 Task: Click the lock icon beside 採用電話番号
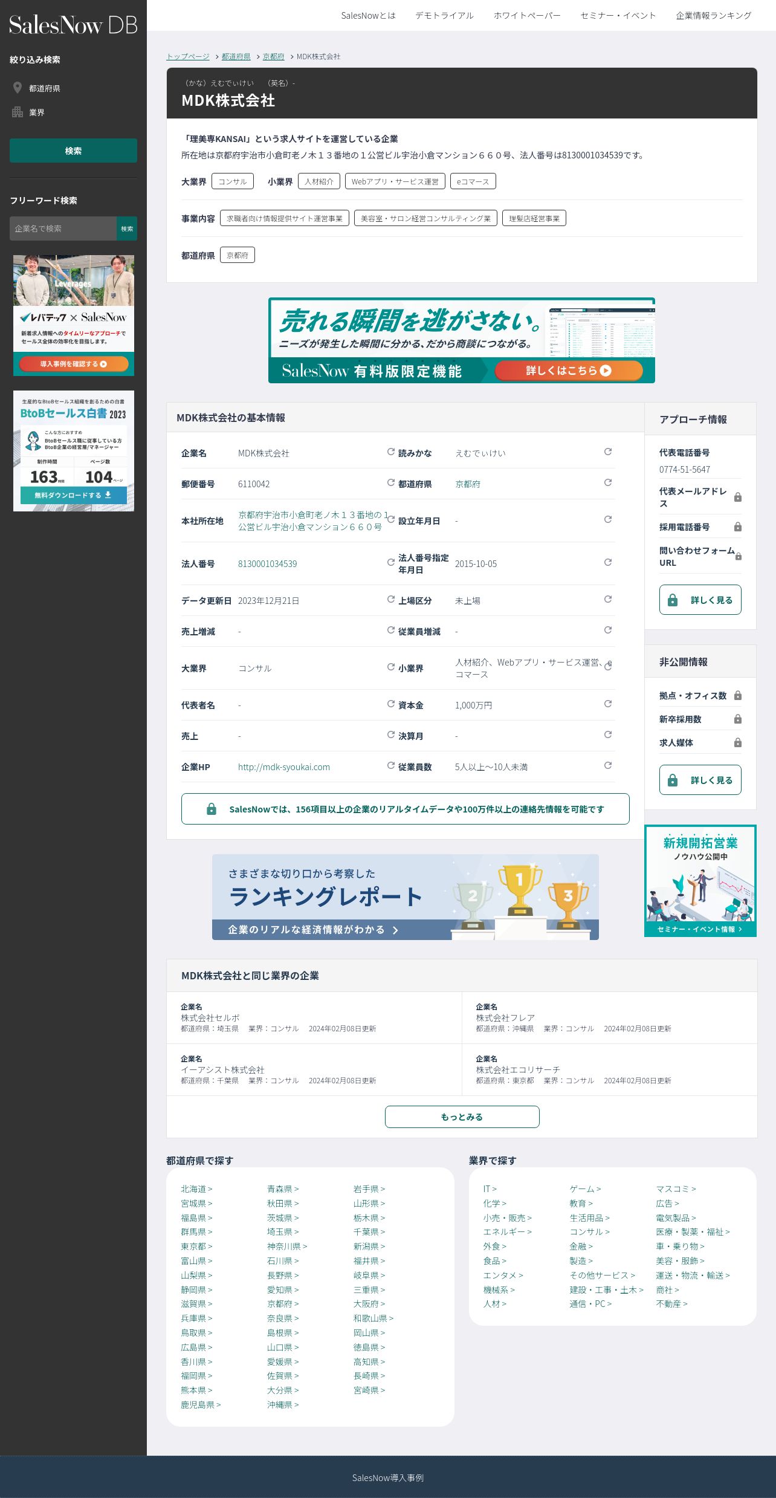pos(738,527)
